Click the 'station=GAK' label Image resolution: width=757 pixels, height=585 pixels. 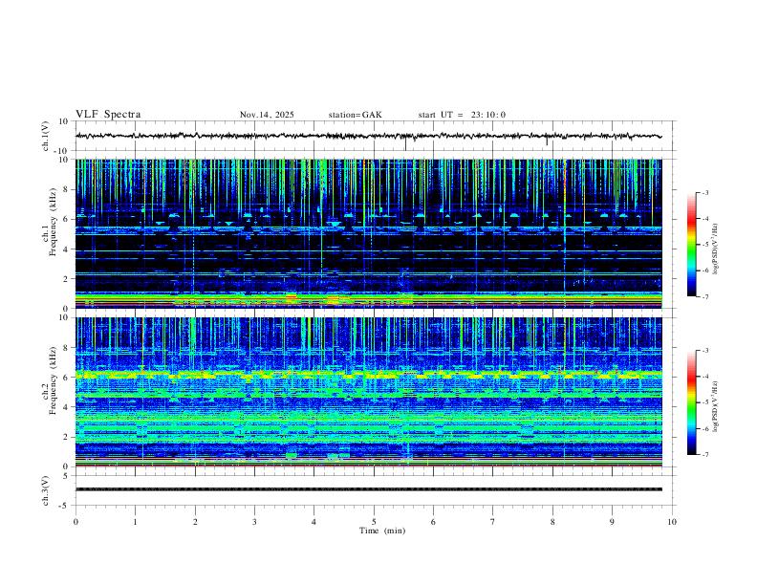point(356,115)
